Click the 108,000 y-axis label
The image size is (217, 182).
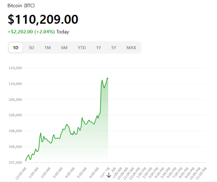[15, 147]
